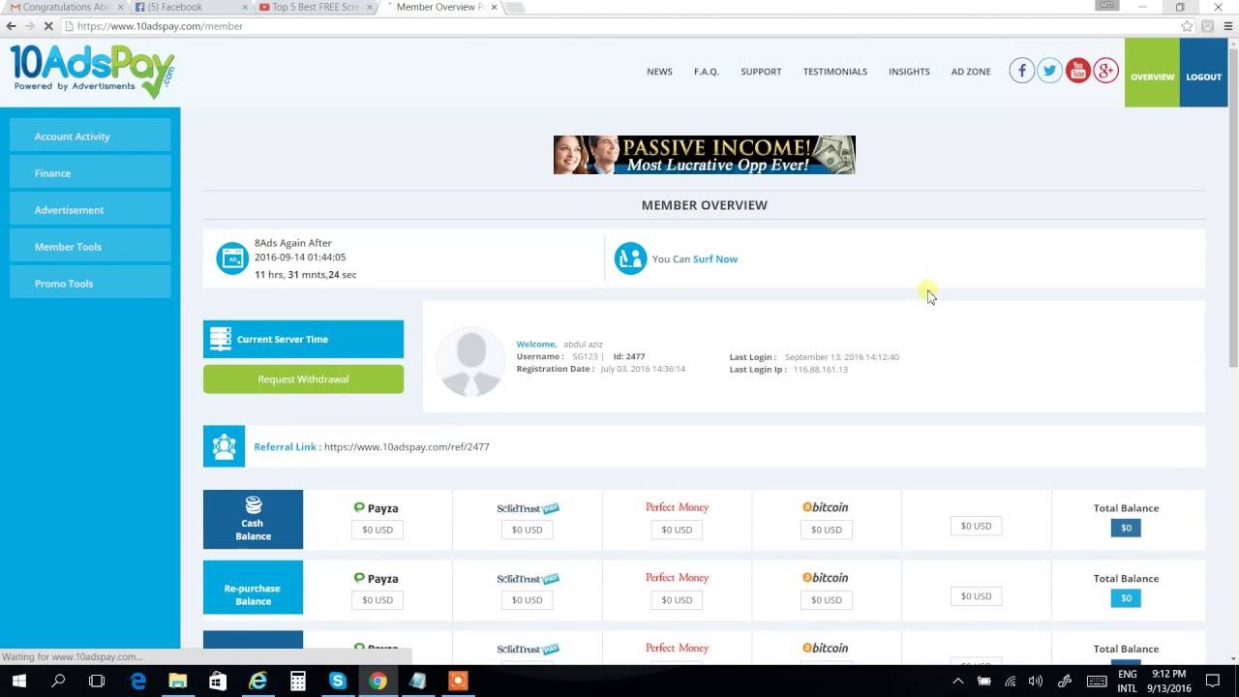
Task: Click Re-purchase Balance Perfect Money $0 USD box
Action: click(x=677, y=600)
